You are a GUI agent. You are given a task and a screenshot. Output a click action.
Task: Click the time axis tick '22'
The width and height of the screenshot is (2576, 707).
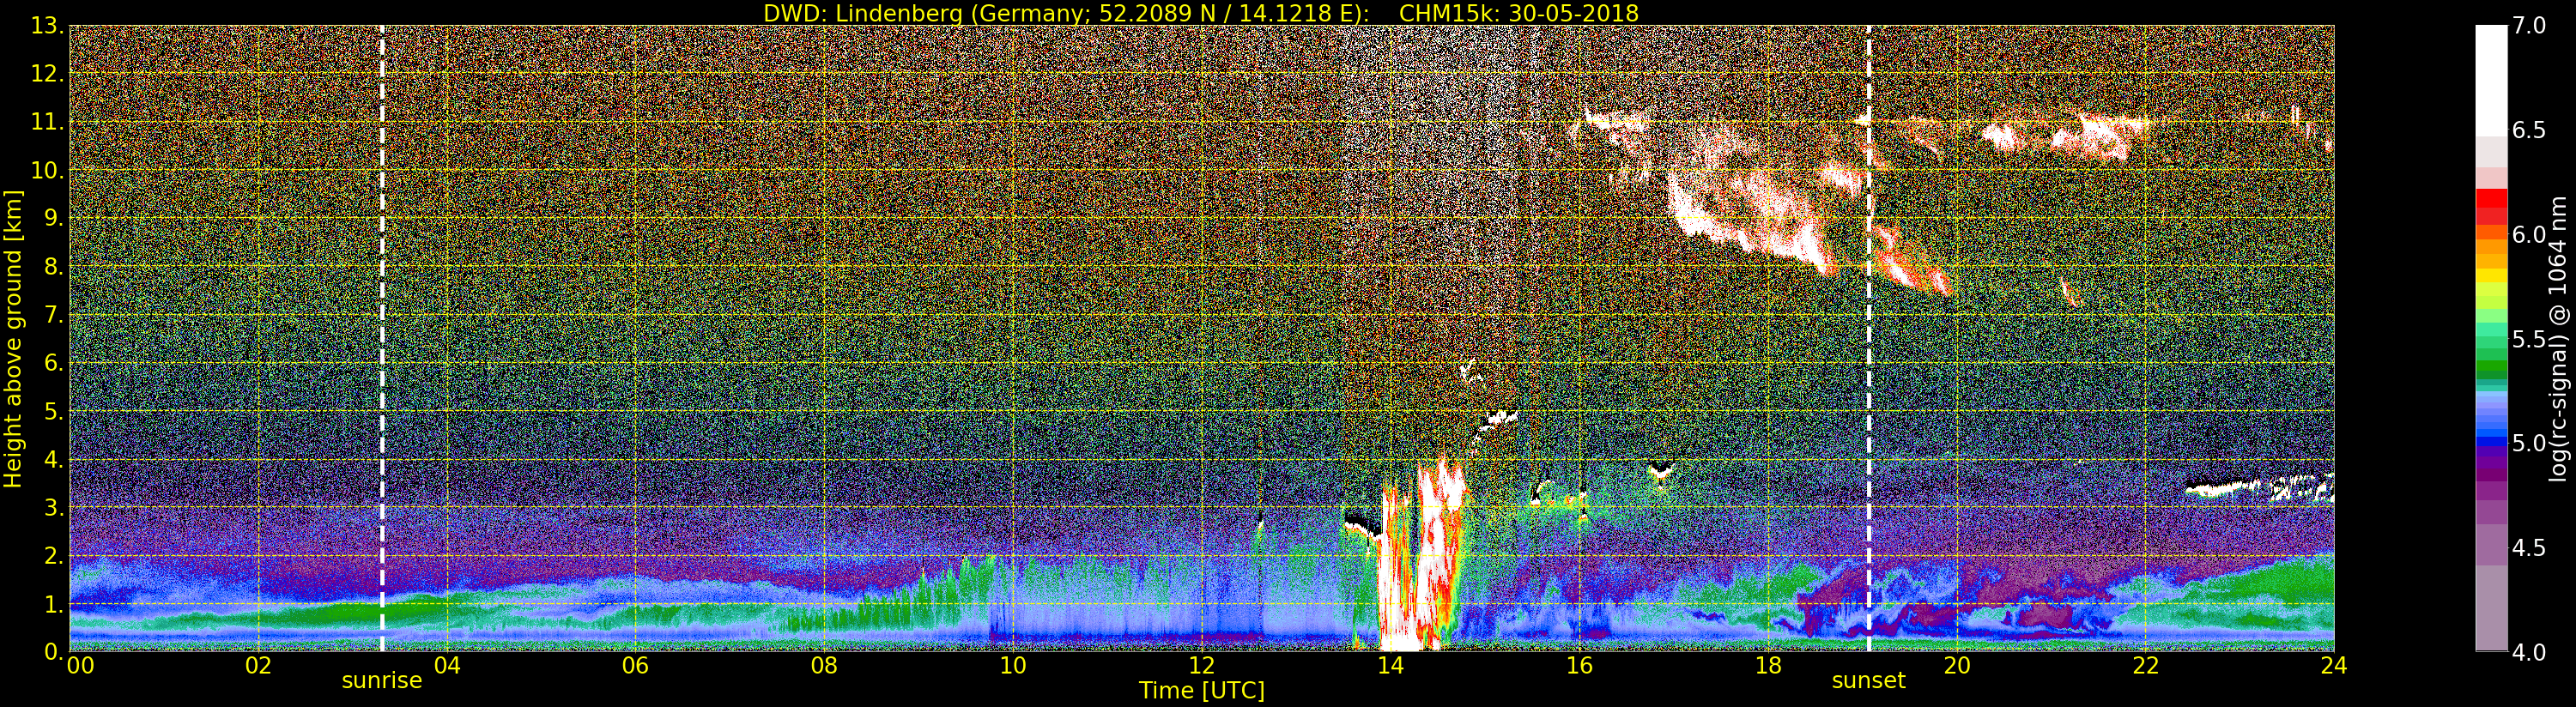[2146, 665]
